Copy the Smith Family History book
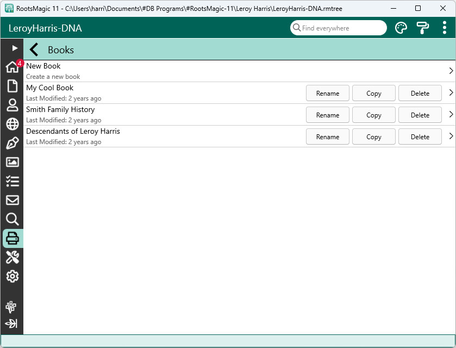 [374, 115]
